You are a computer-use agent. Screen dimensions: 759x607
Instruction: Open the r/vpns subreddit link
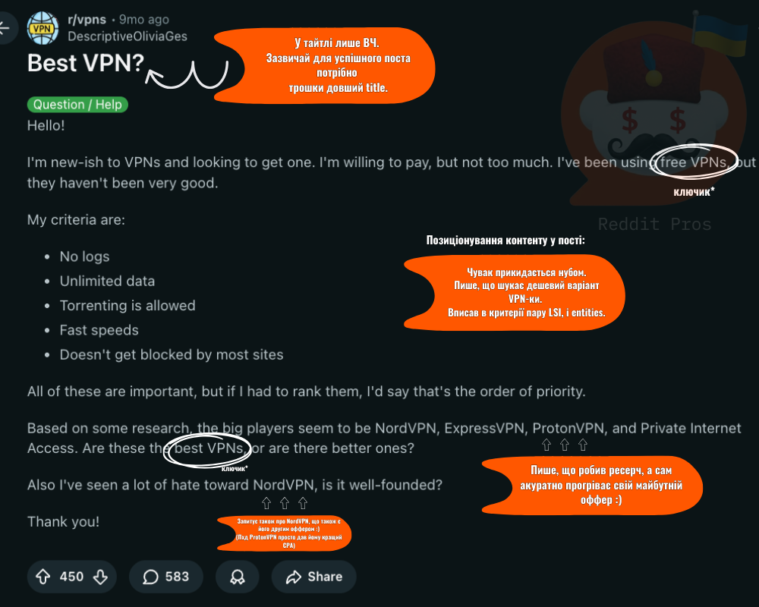87,20
